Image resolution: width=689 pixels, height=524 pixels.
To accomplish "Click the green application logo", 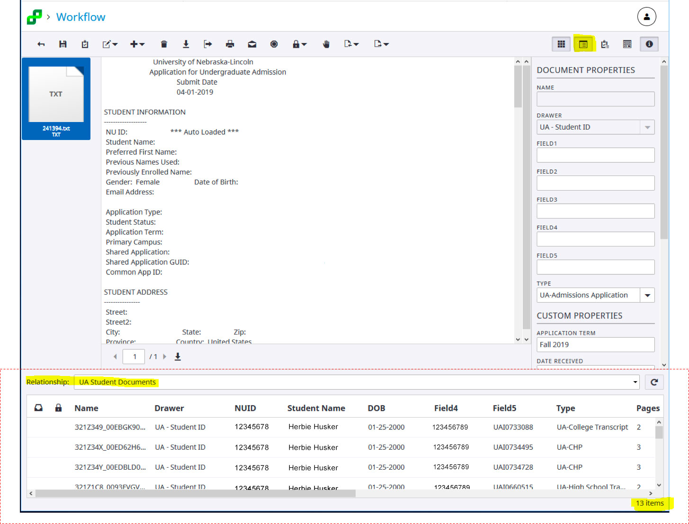I will pos(34,17).
